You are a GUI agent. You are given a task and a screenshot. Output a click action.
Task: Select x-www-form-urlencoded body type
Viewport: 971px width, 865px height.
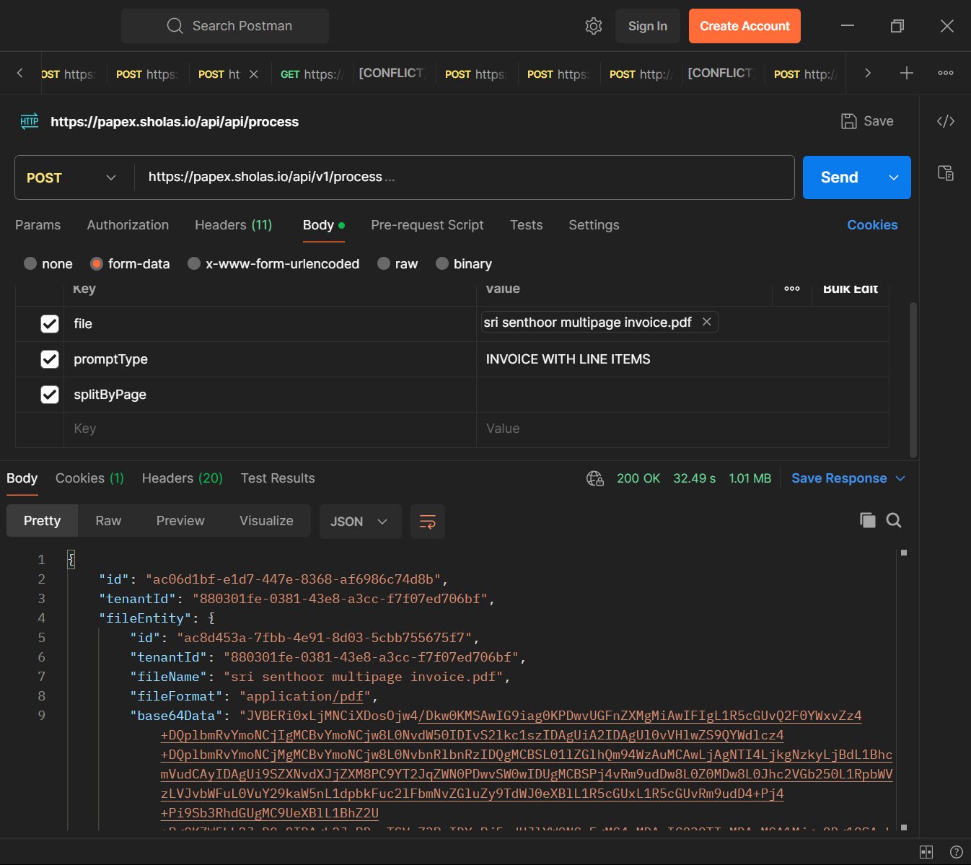(x=194, y=263)
